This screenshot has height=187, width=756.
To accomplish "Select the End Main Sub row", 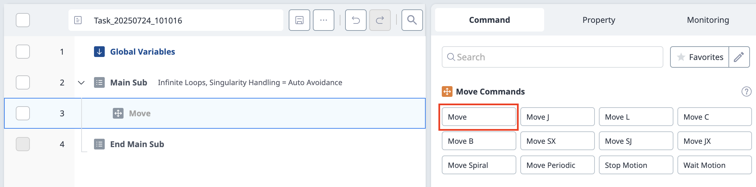I will coord(215,144).
